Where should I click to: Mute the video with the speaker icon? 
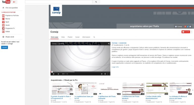(58, 74)
